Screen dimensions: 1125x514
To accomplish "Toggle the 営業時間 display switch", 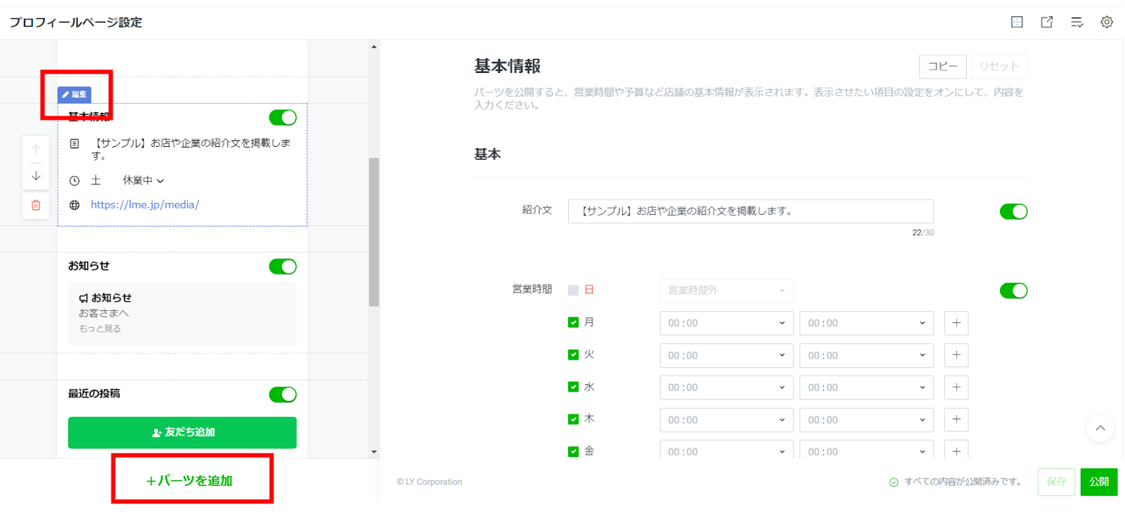I will click(1013, 291).
